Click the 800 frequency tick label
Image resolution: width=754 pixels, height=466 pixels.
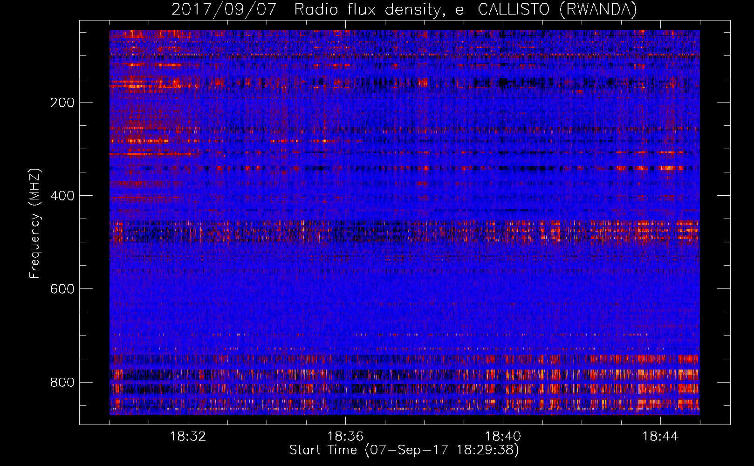pyautogui.click(x=62, y=383)
